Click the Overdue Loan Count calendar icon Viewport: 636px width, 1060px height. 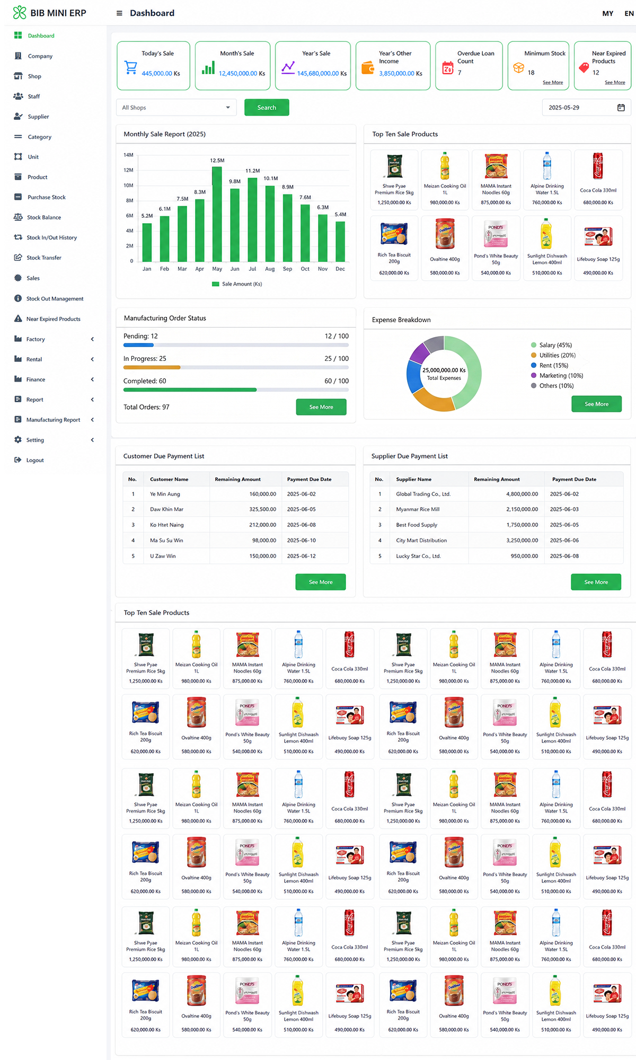click(x=448, y=67)
